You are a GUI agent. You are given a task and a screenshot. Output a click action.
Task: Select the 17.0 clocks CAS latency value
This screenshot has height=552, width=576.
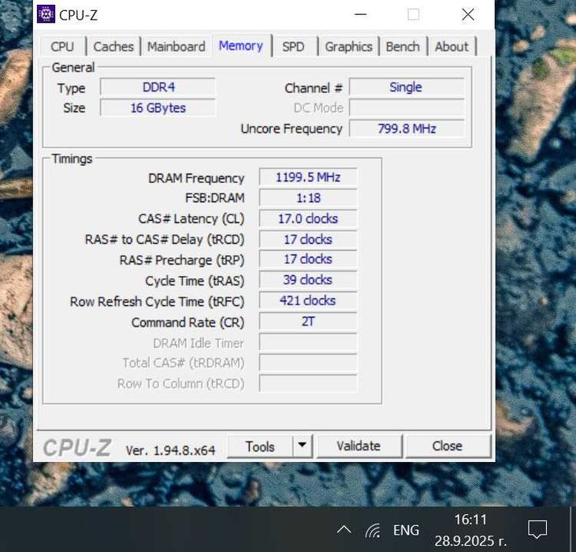pos(308,218)
